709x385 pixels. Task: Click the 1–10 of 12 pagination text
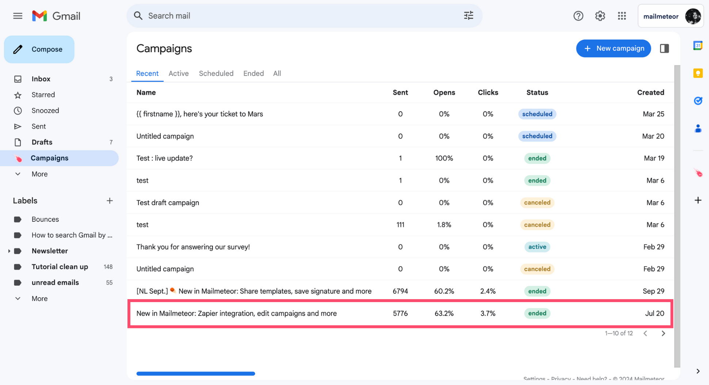coord(618,333)
